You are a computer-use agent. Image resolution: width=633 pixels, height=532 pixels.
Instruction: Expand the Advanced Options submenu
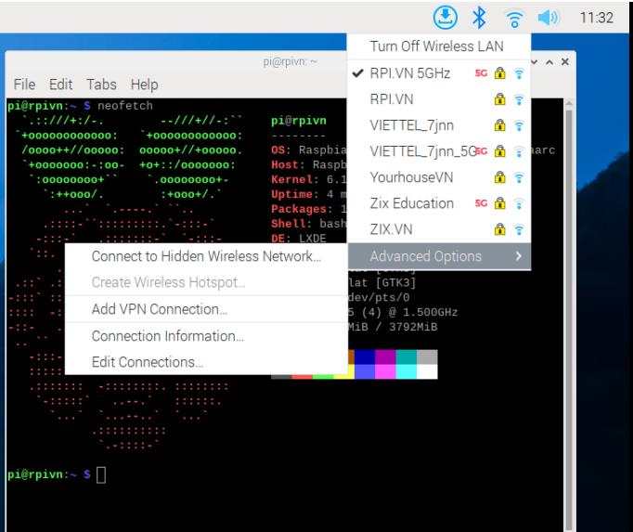tap(426, 256)
